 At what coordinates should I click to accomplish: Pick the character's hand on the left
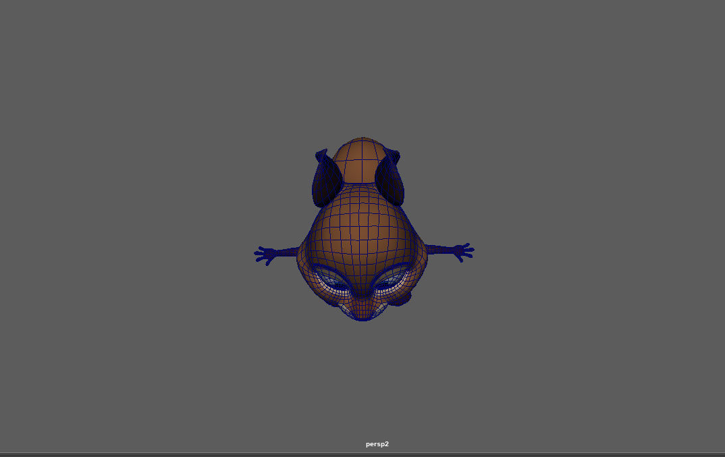(265, 255)
